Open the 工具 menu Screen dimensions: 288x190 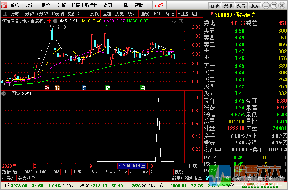(123, 5)
